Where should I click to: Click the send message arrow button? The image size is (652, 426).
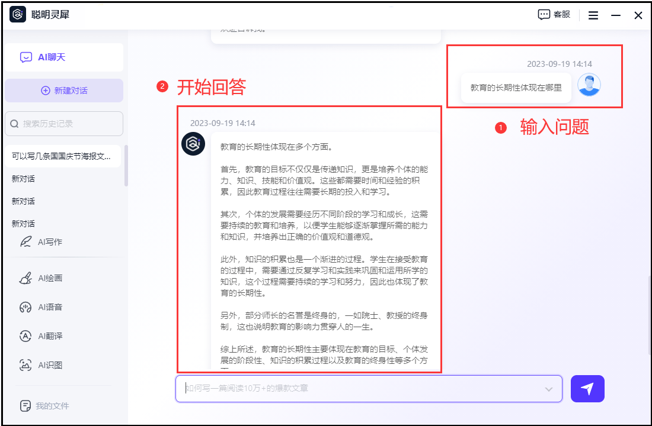pyautogui.click(x=587, y=389)
